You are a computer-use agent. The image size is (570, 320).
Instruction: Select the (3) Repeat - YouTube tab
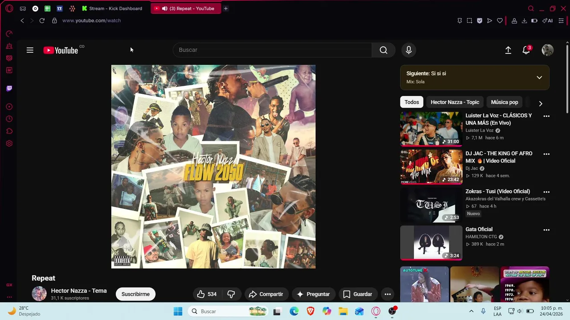(186, 8)
